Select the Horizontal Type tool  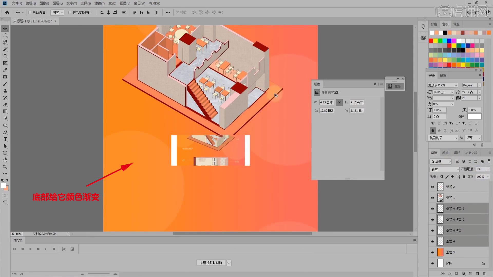point(5,139)
